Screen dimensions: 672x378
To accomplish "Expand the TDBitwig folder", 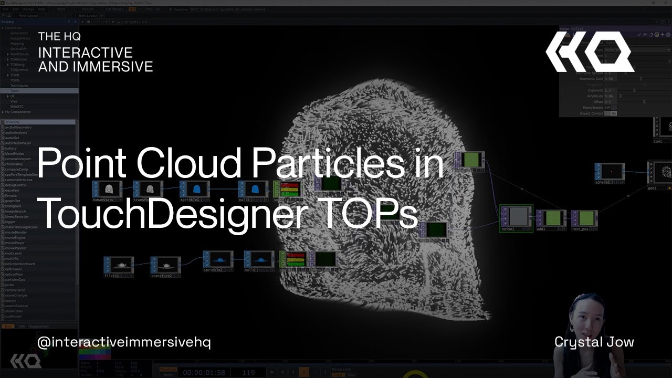I will coord(8,65).
